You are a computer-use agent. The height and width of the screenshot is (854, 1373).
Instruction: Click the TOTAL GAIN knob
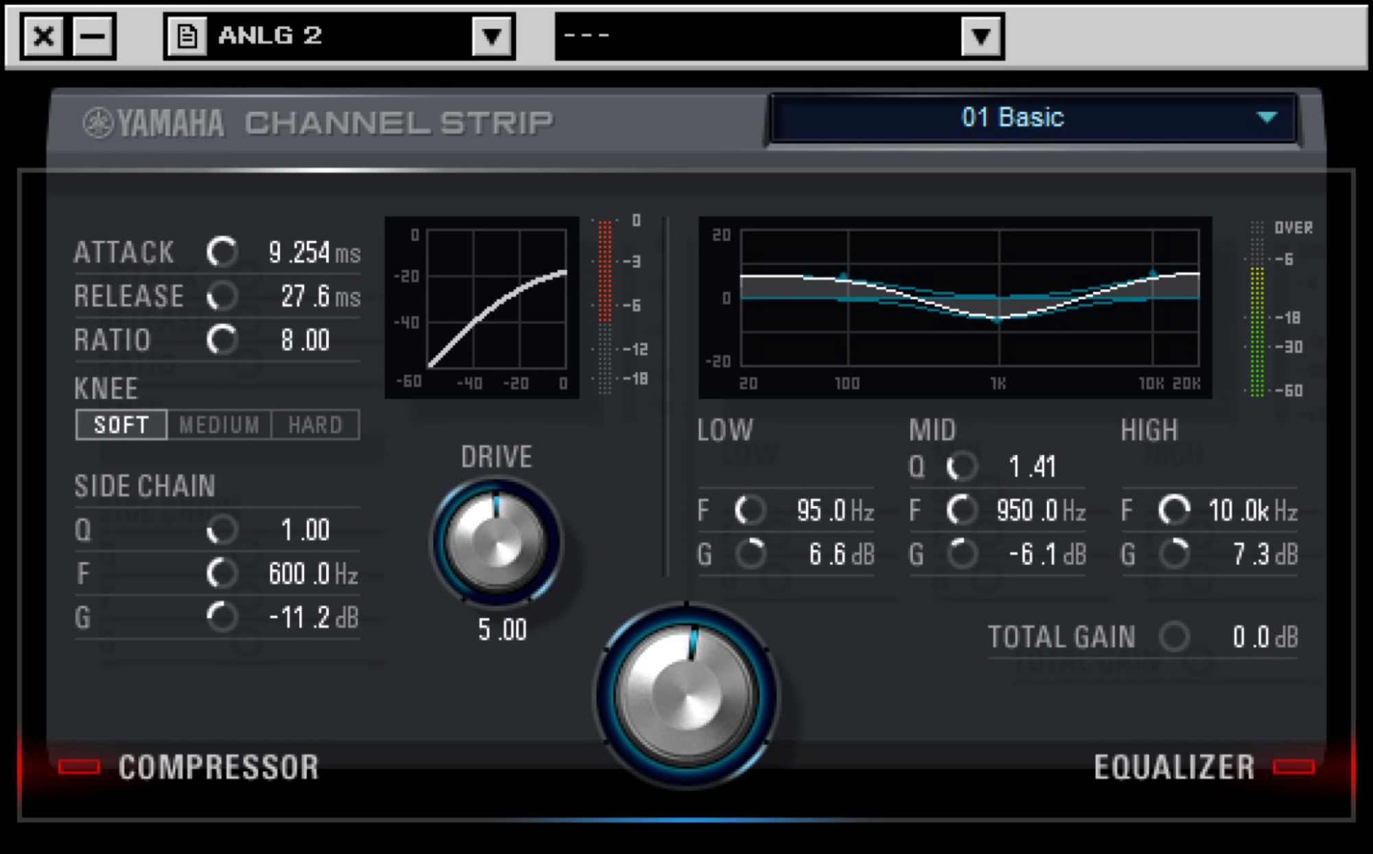click(1174, 636)
